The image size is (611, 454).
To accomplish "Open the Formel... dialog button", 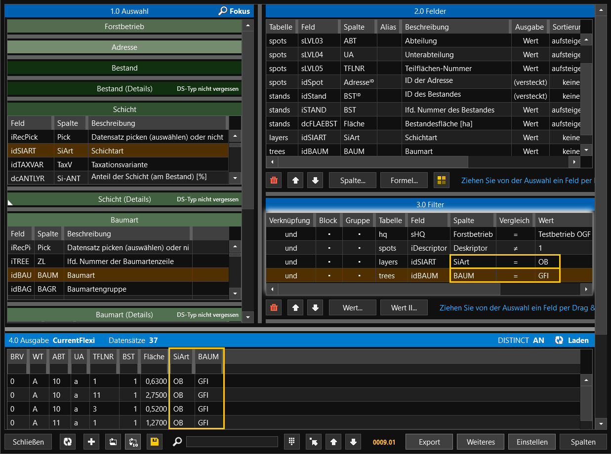I will pos(404,181).
